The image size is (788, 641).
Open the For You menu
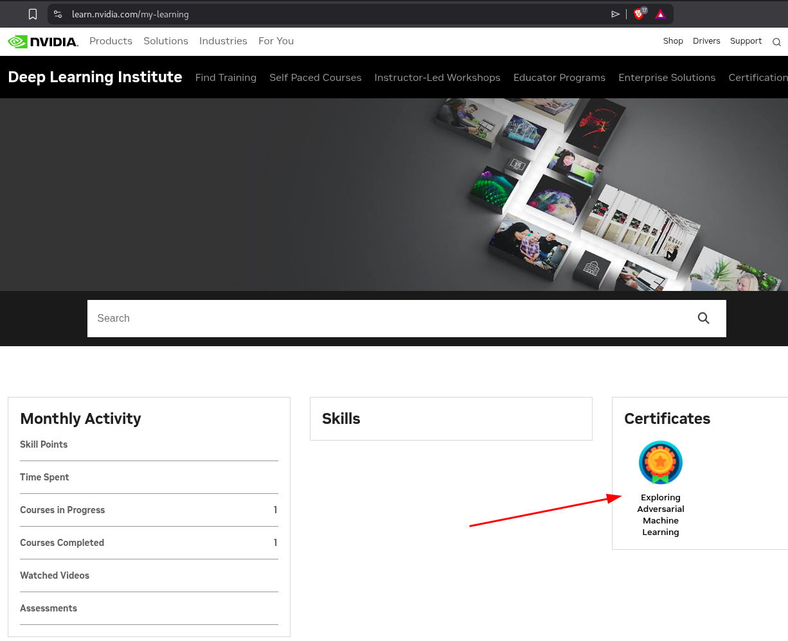click(276, 41)
